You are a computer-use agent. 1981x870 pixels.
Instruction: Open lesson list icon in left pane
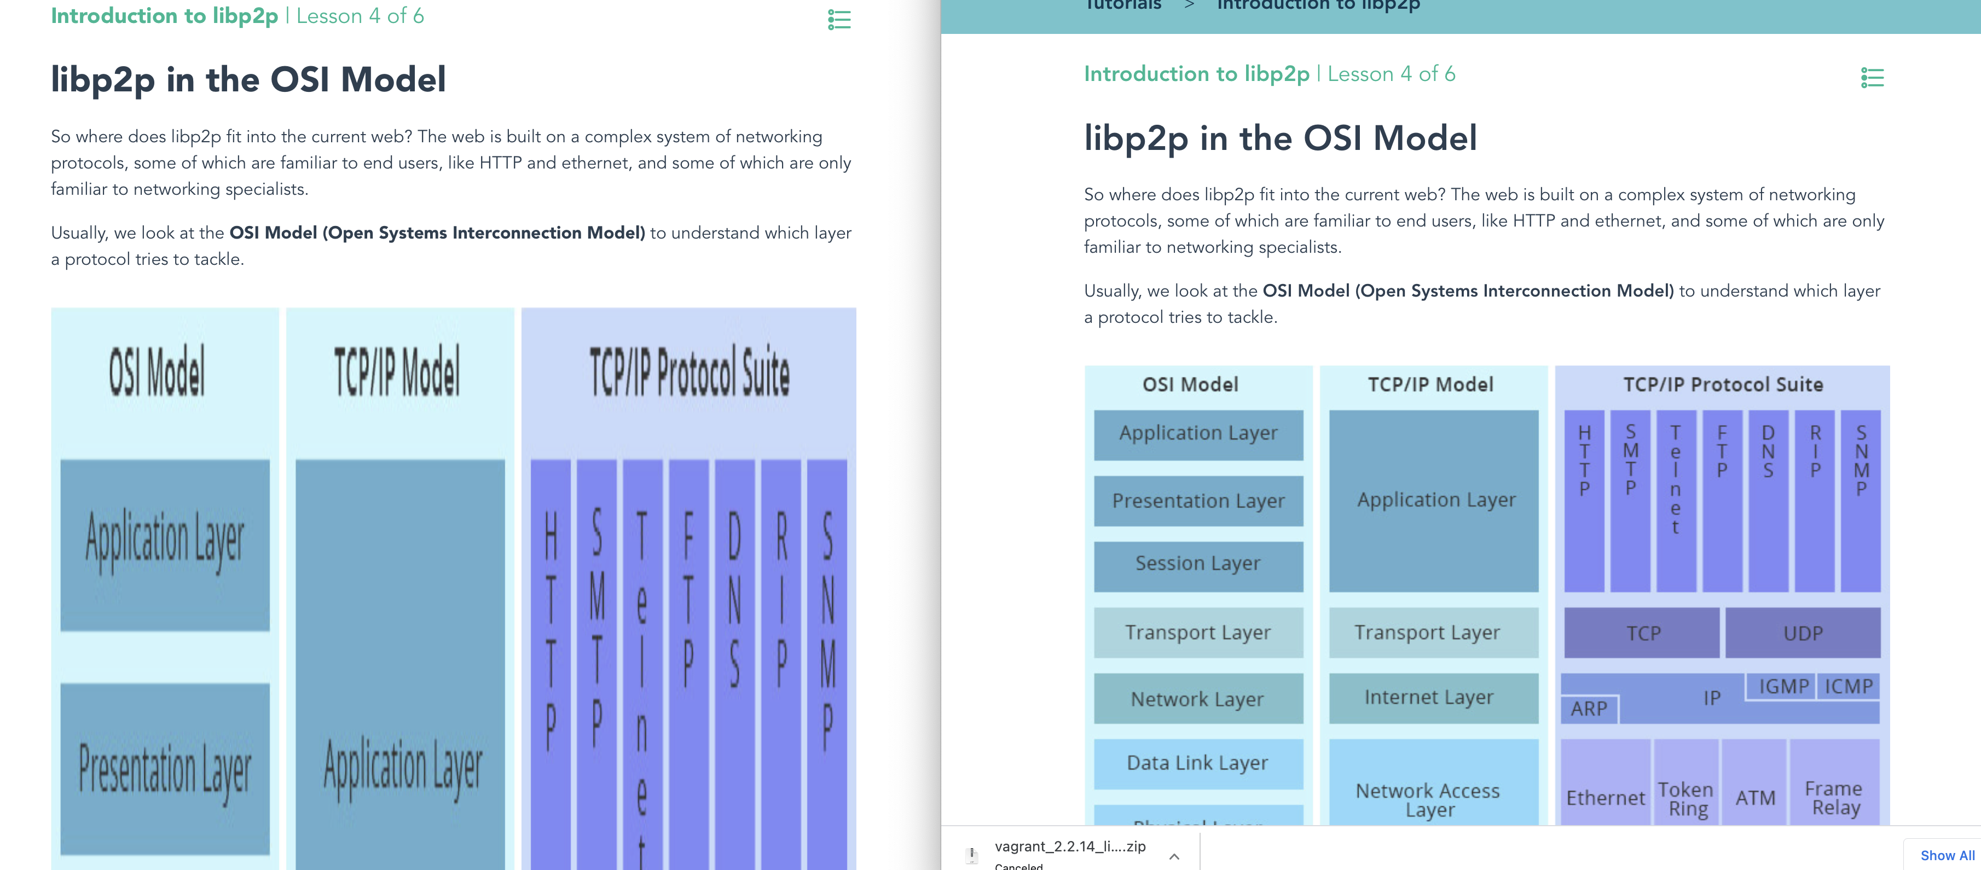tap(839, 20)
